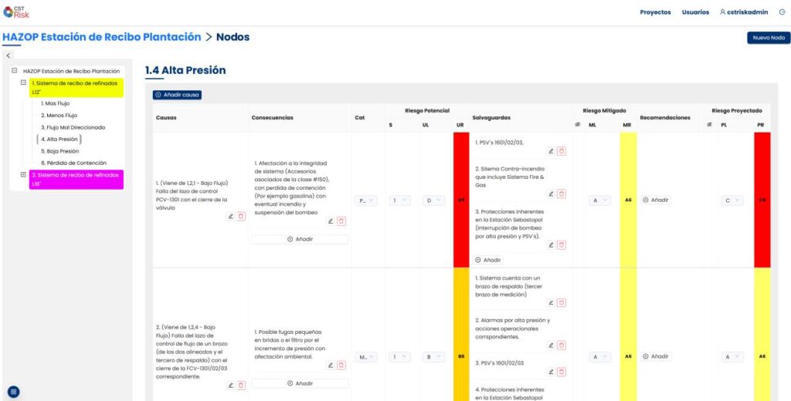Delete cause 2 FCV-1301/02/03 flow loop failure

tap(241, 386)
